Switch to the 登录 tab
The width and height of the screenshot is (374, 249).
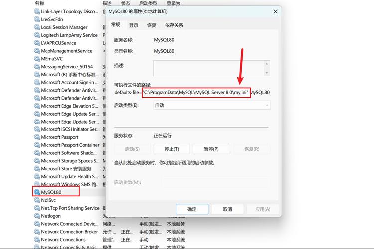click(134, 25)
